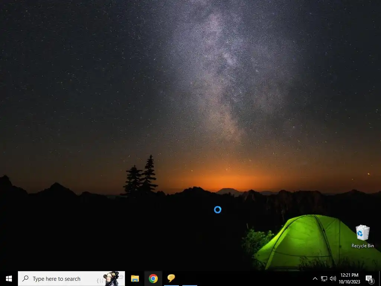Select the Recycle Bin desktop icon
The height and width of the screenshot is (286, 381).
pos(362,236)
